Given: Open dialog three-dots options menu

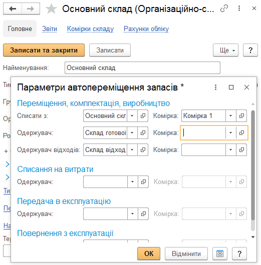Looking at the screenshot, I should click(215, 87).
